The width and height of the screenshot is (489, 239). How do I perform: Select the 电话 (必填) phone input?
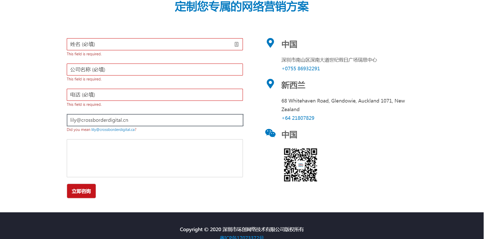pyautogui.click(x=155, y=95)
